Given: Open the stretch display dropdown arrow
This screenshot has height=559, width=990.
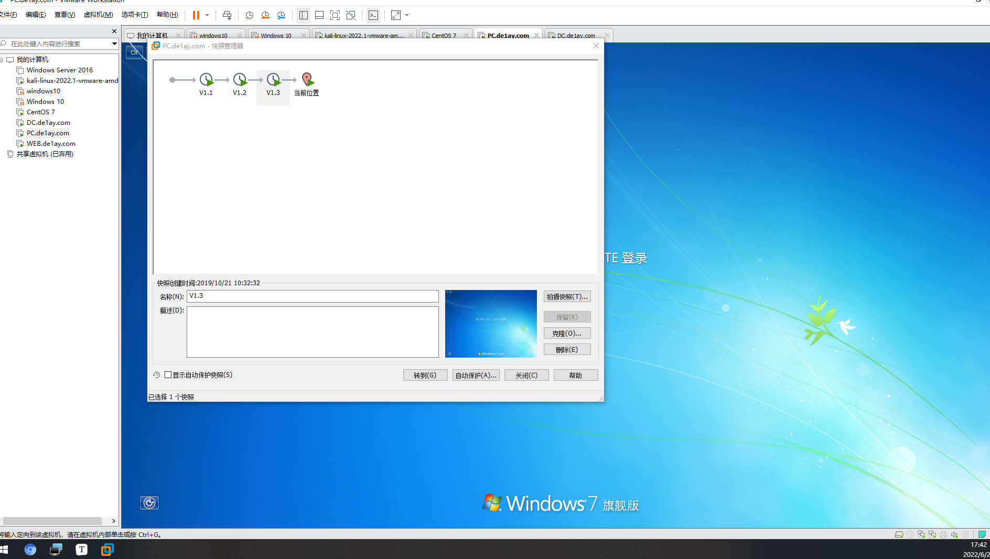Looking at the screenshot, I should pos(407,15).
